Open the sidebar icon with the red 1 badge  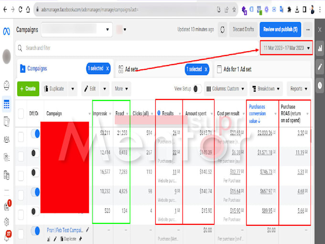(x=7, y=206)
